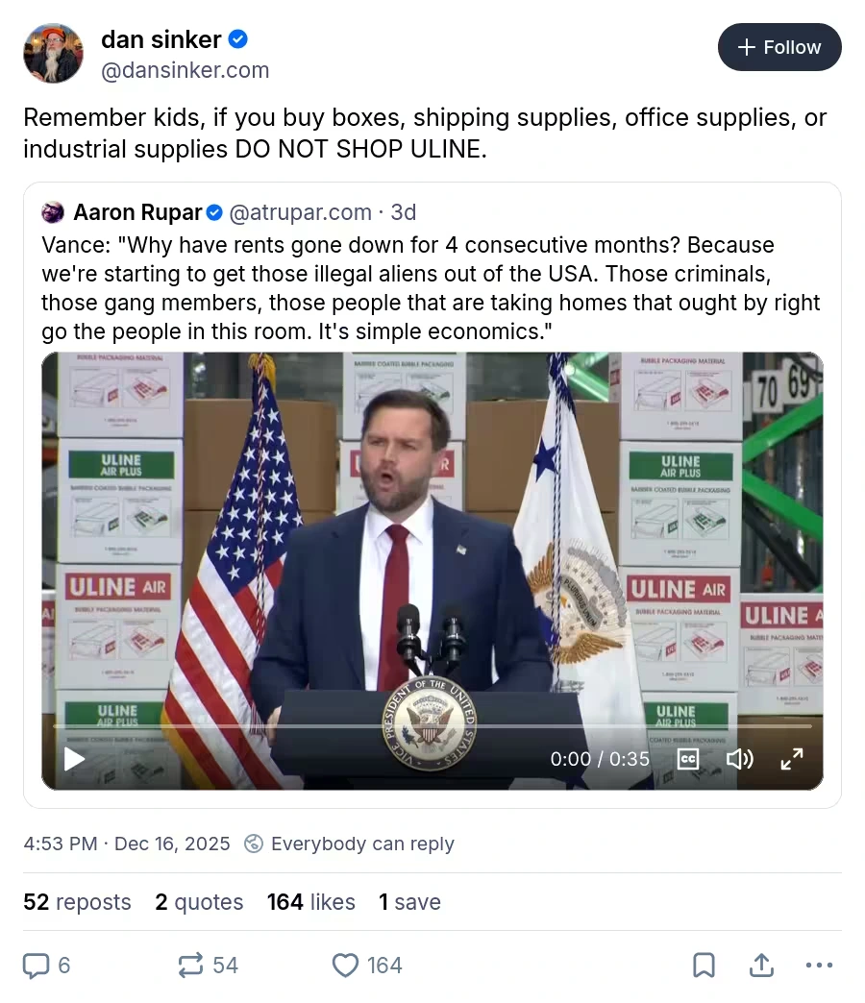Repost this post using the repost icon
The height and width of the screenshot is (1003, 865).
[x=191, y=965]
